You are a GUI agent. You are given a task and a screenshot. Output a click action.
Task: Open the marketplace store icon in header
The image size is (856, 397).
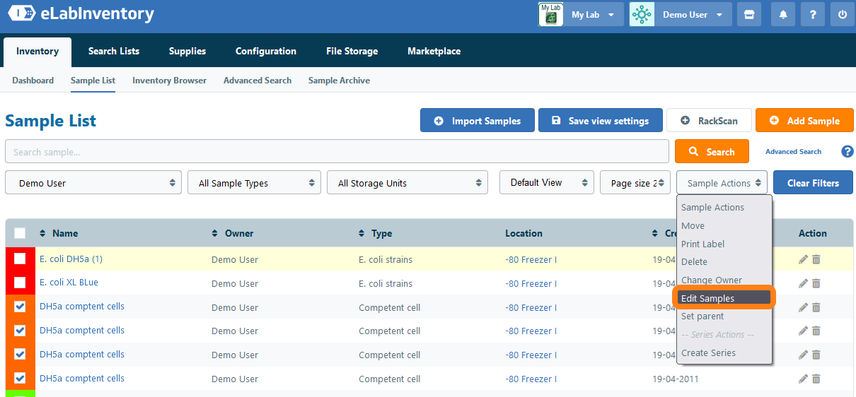[750, 14]
